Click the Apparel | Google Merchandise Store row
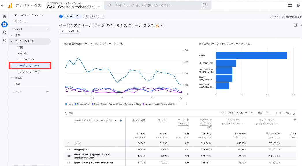This screenshot has width=302, height=166. tap(180, 163)
